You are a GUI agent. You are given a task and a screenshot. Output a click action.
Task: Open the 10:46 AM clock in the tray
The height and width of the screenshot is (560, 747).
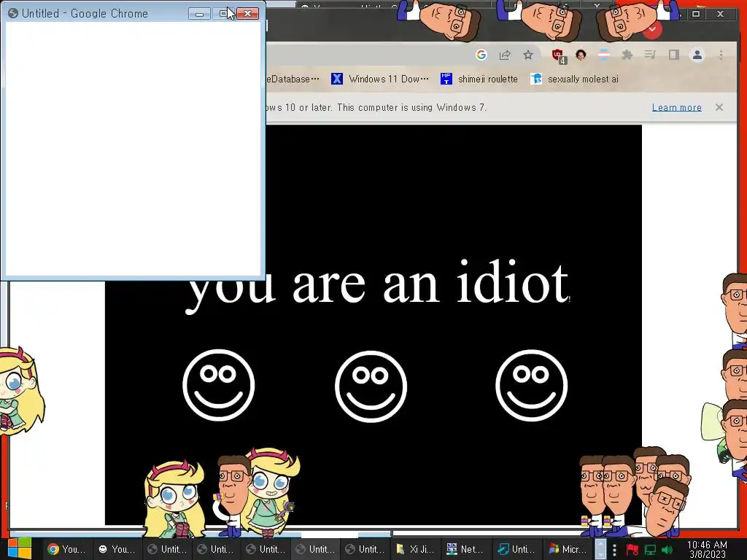(x=707, y=550)
